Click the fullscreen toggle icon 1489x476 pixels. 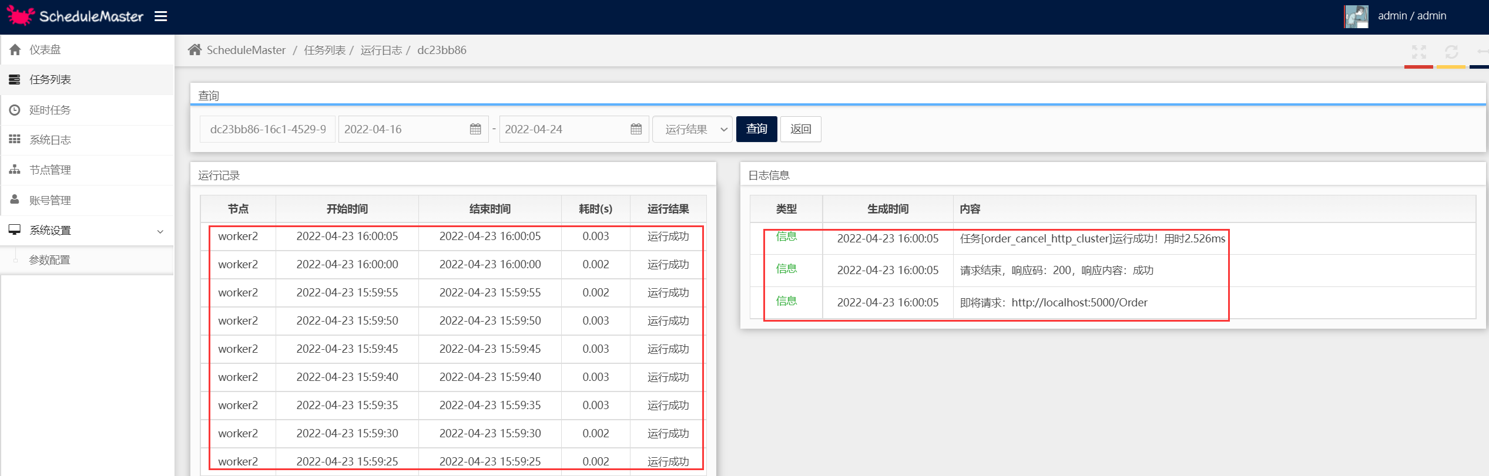1419,52
